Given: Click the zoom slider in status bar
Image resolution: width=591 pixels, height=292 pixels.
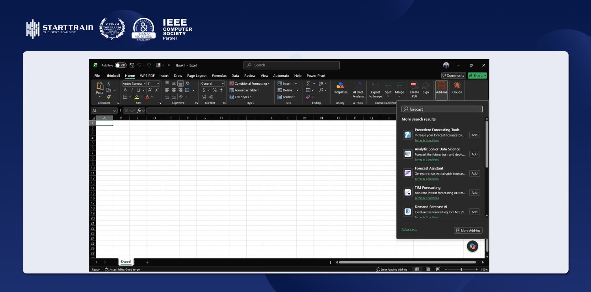Looking at the screenshot, I should pos(461,270).
